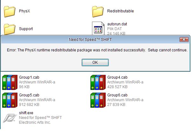Select the Group1.cab archive icon
The width and height of the screenshot is (192, 131).
[10, 82]
